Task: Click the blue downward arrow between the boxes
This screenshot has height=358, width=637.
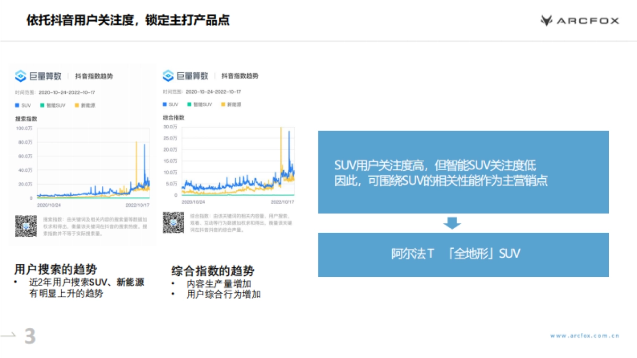Action: (x=452, y=222)
